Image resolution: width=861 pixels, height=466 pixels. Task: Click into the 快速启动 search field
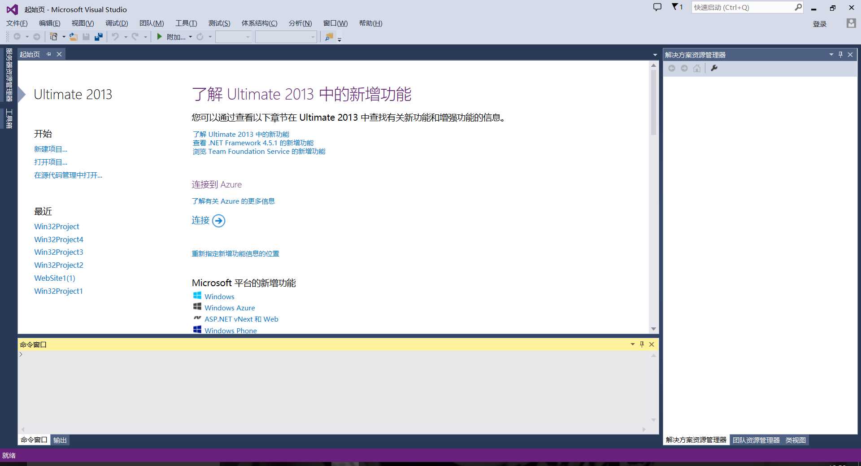point(743,7)
